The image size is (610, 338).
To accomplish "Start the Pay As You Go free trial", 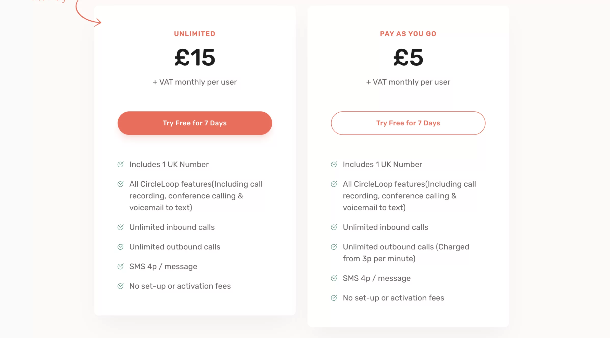I will [x=408, y=123].
